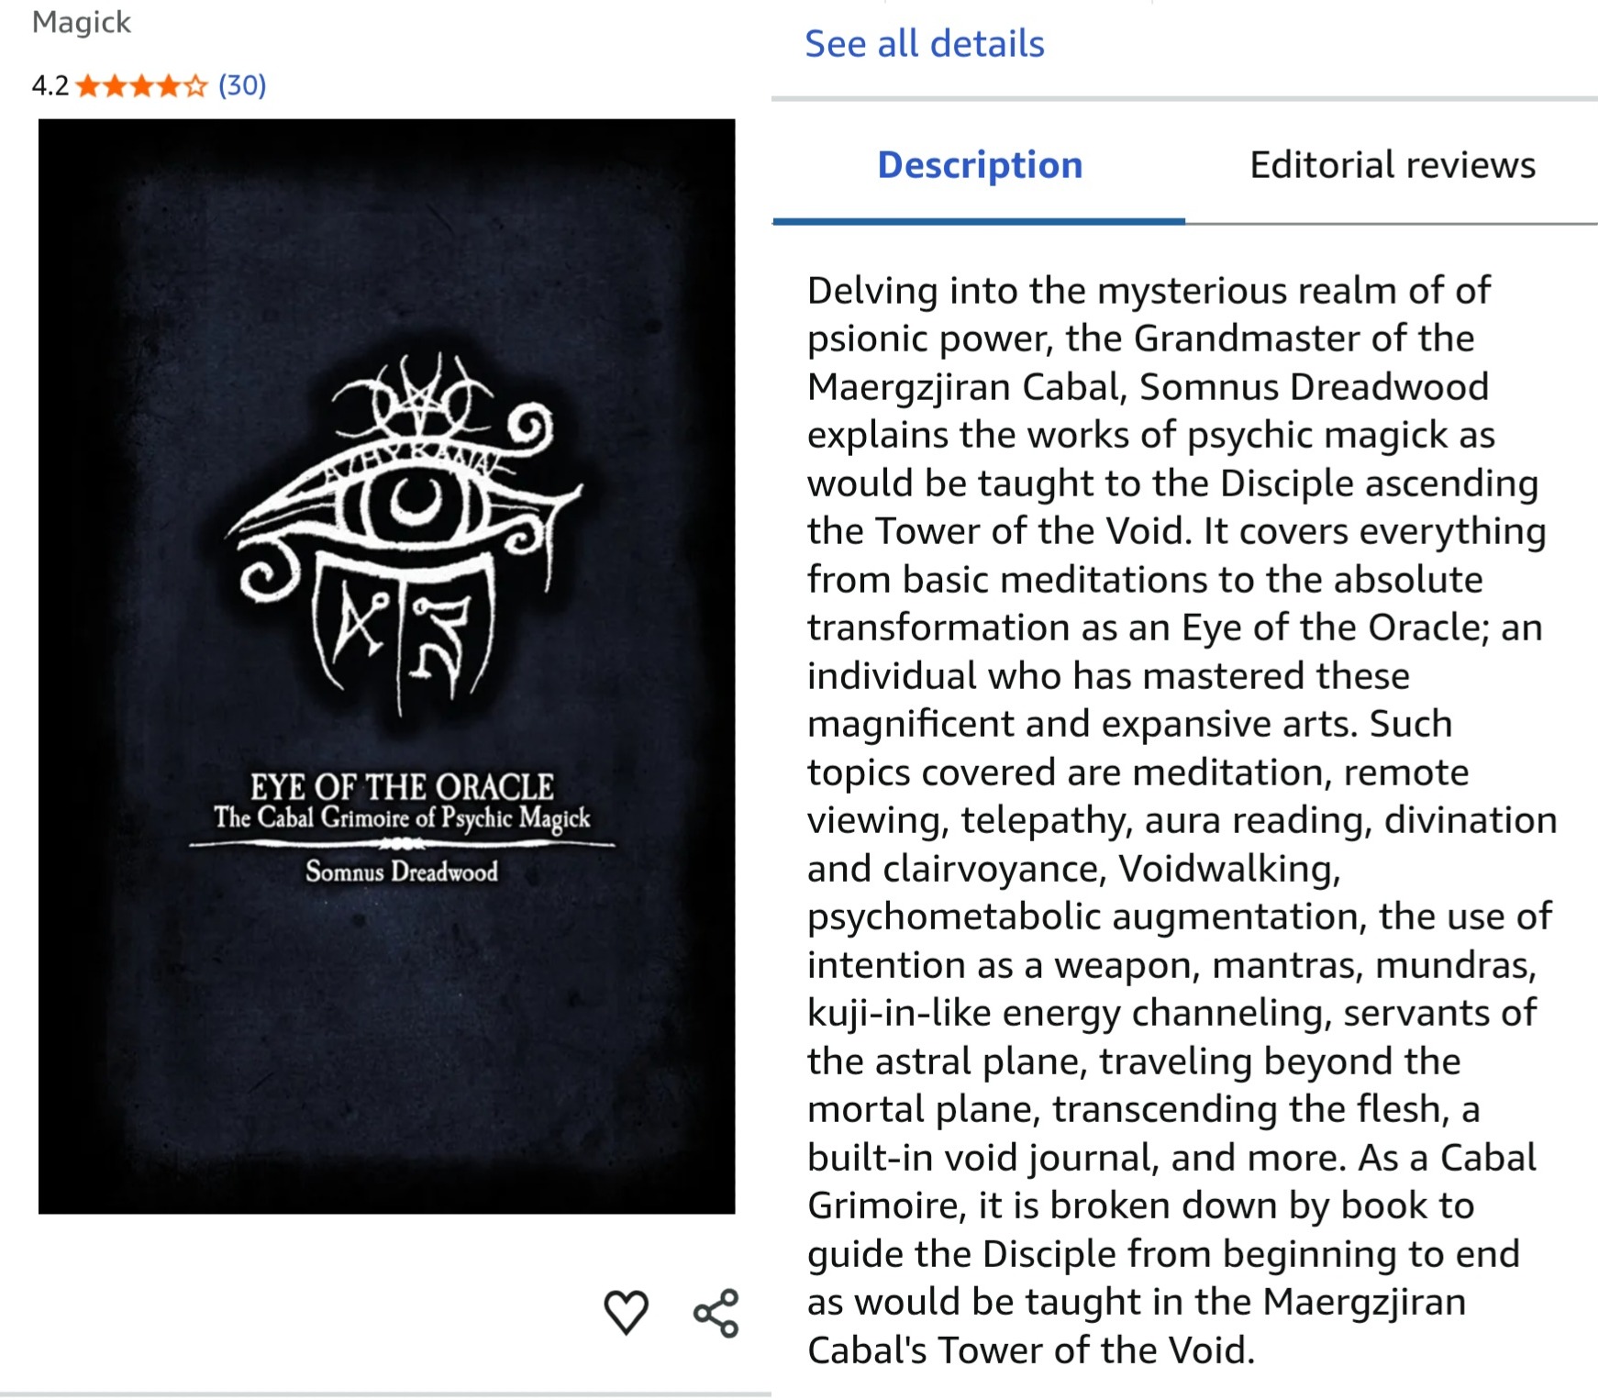The height and width of the screenshot is (1400, 1598).
Task: Open the See all details link
Action: pyautogui.click(x=925, y=43)
